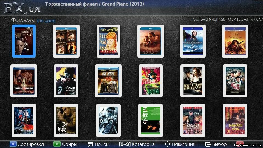
Task: Click the navigation arrows icon
Action: click(x=167, y=144)
